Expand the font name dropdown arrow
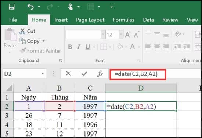This screenshot has width=202, height=138. pos(103,35)
